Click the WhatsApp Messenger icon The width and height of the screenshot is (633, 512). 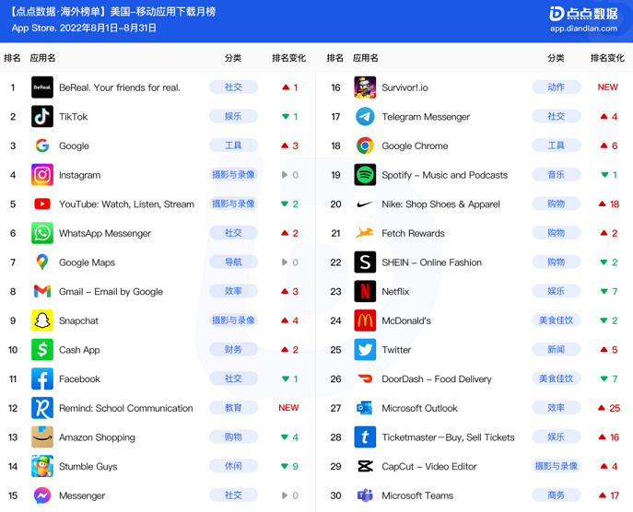point(42,233)
